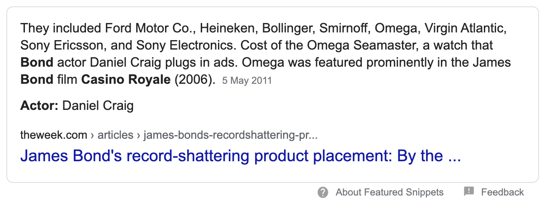
Task: Click the articles breadcrumb segment
Action: [116, 135]
